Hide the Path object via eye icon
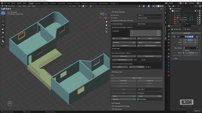Screen dimensions: 202x113 pyautogui.click(x=198, y=22)
